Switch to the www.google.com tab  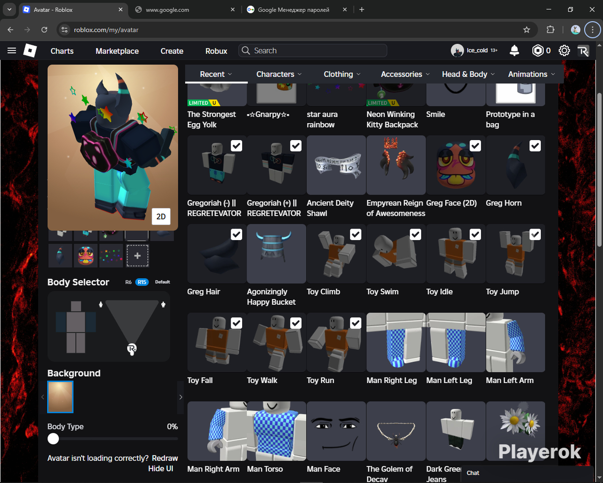coord(185,10)
